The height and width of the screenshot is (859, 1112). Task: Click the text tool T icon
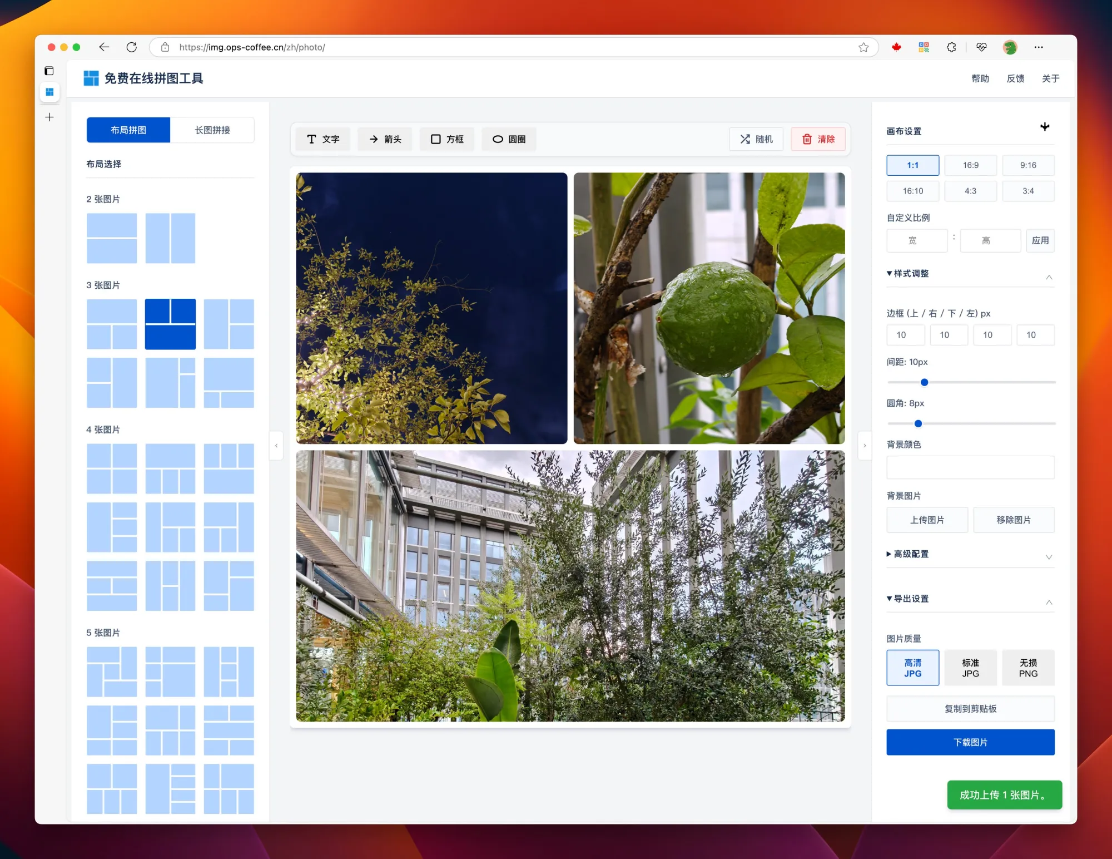[311, 139]
